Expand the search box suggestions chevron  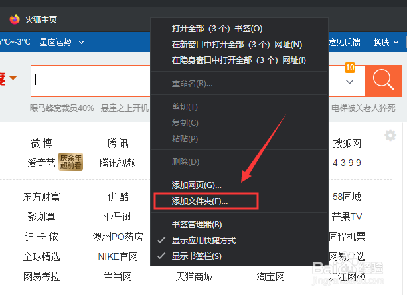[x=350, y=82]
